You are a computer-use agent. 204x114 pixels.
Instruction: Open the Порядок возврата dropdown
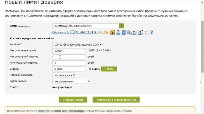[64, 75]
